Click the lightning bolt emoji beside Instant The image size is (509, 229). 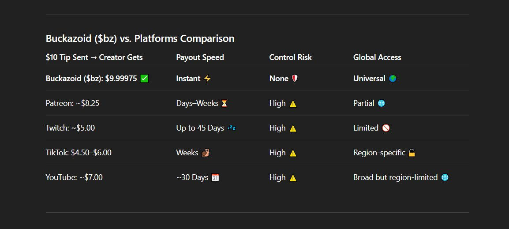click(207, 79)
